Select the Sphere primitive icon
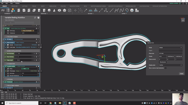 (49, 10)
